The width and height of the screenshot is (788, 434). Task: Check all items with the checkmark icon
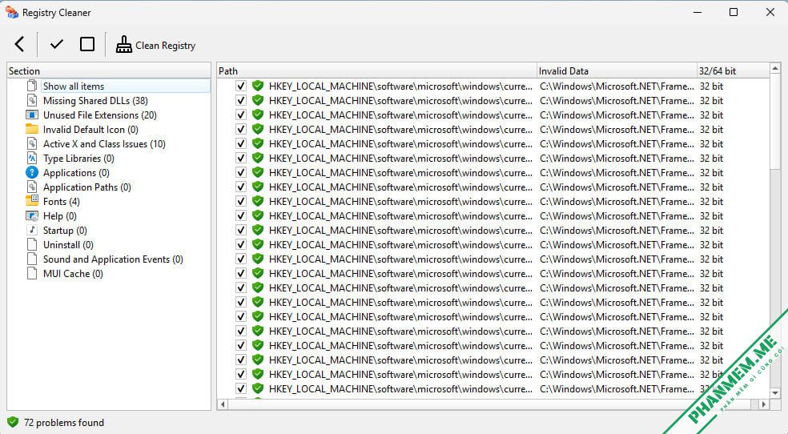point(57,44)
